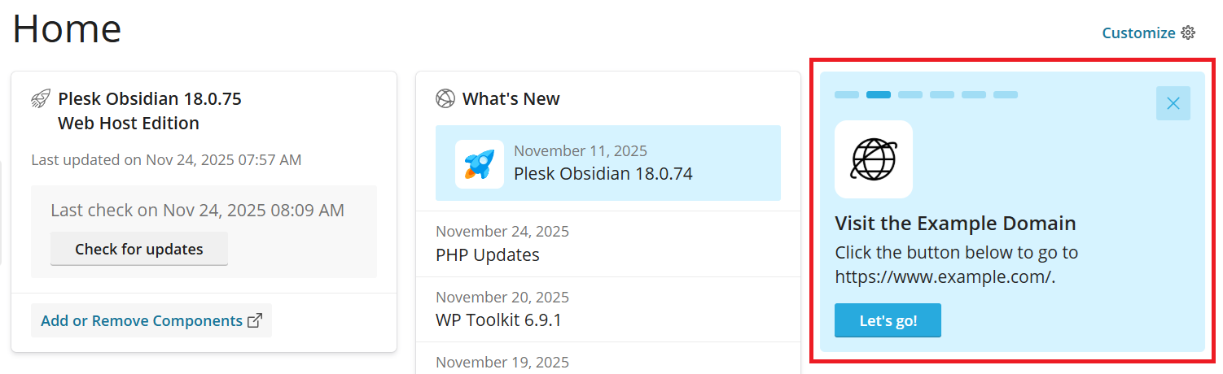The image size is (1223, 374).
Task: Go to the fourth banner slide indicator
Action: (x=942, y=95)
